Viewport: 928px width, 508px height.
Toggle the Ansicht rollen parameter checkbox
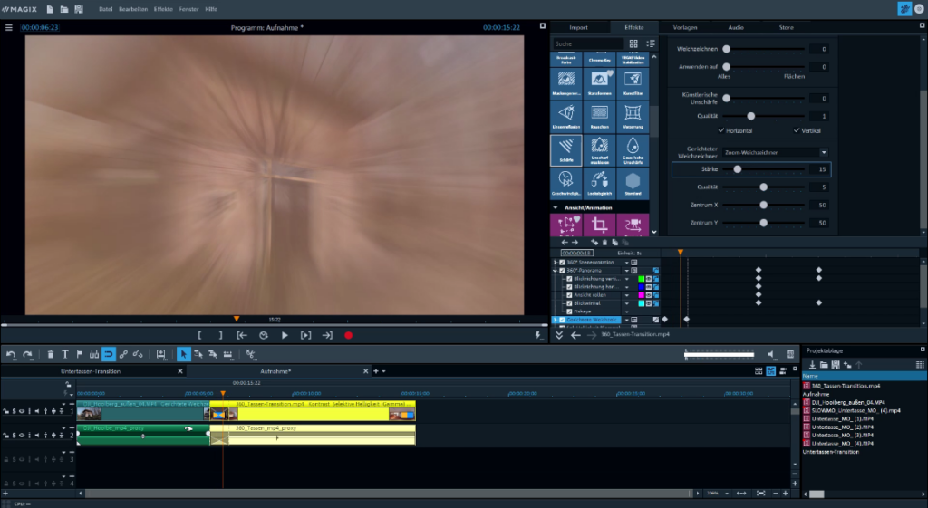pos(569,295)
